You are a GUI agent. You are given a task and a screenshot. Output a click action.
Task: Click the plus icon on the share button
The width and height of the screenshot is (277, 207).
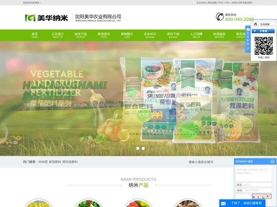pos(255,31)
